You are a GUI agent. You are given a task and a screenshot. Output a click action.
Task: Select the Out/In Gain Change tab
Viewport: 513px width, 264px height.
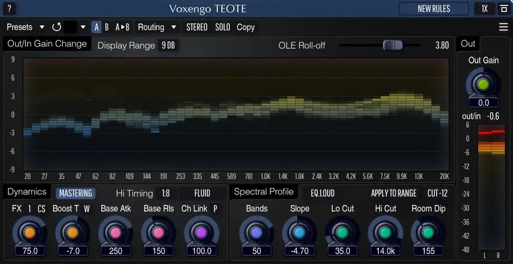[x=47, y=44]
